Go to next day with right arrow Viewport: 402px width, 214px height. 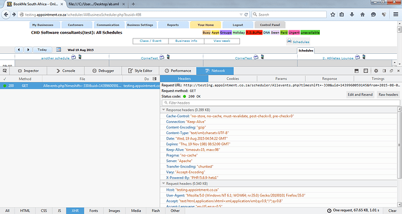click(x=28, y=50)
